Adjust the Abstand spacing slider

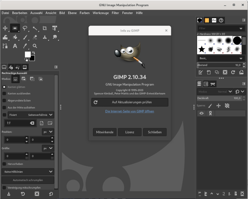click(x=220, y=65)
